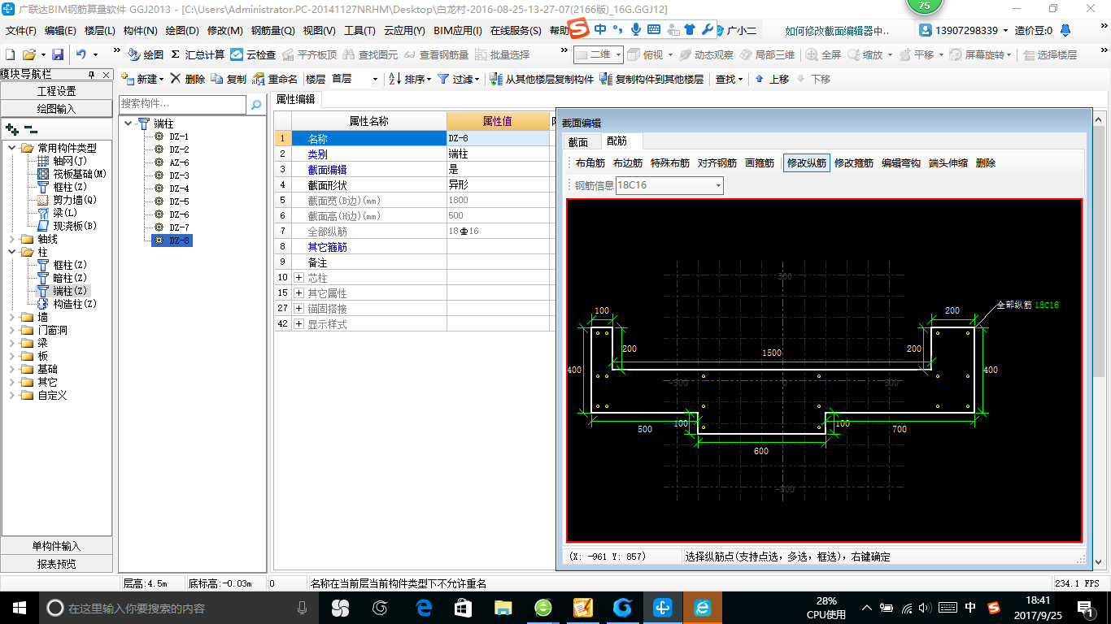Expand the 显示样式 property row
This screenshot has height=624, width=1111.
click(x=299, y=324)
